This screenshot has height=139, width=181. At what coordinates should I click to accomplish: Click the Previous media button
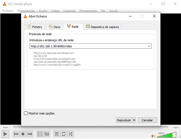(16, 134)
